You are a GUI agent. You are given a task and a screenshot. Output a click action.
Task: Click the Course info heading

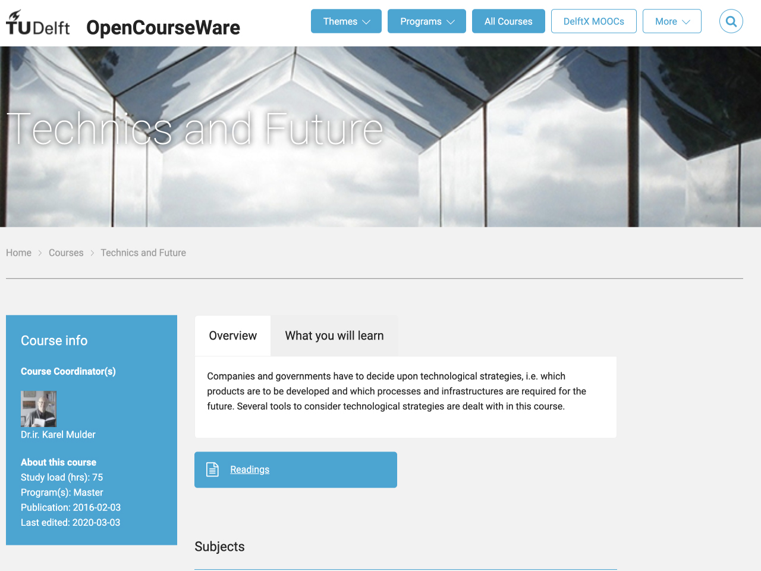coord(54,340)
